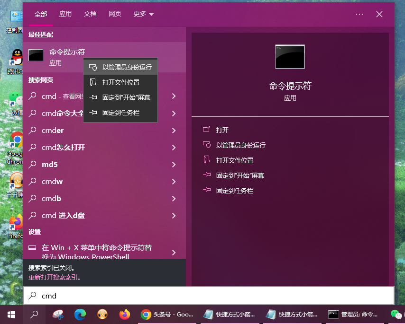Expand the cmd 进入d盘 suggestion arrow
405x324 pixels.
pos(174,216)
